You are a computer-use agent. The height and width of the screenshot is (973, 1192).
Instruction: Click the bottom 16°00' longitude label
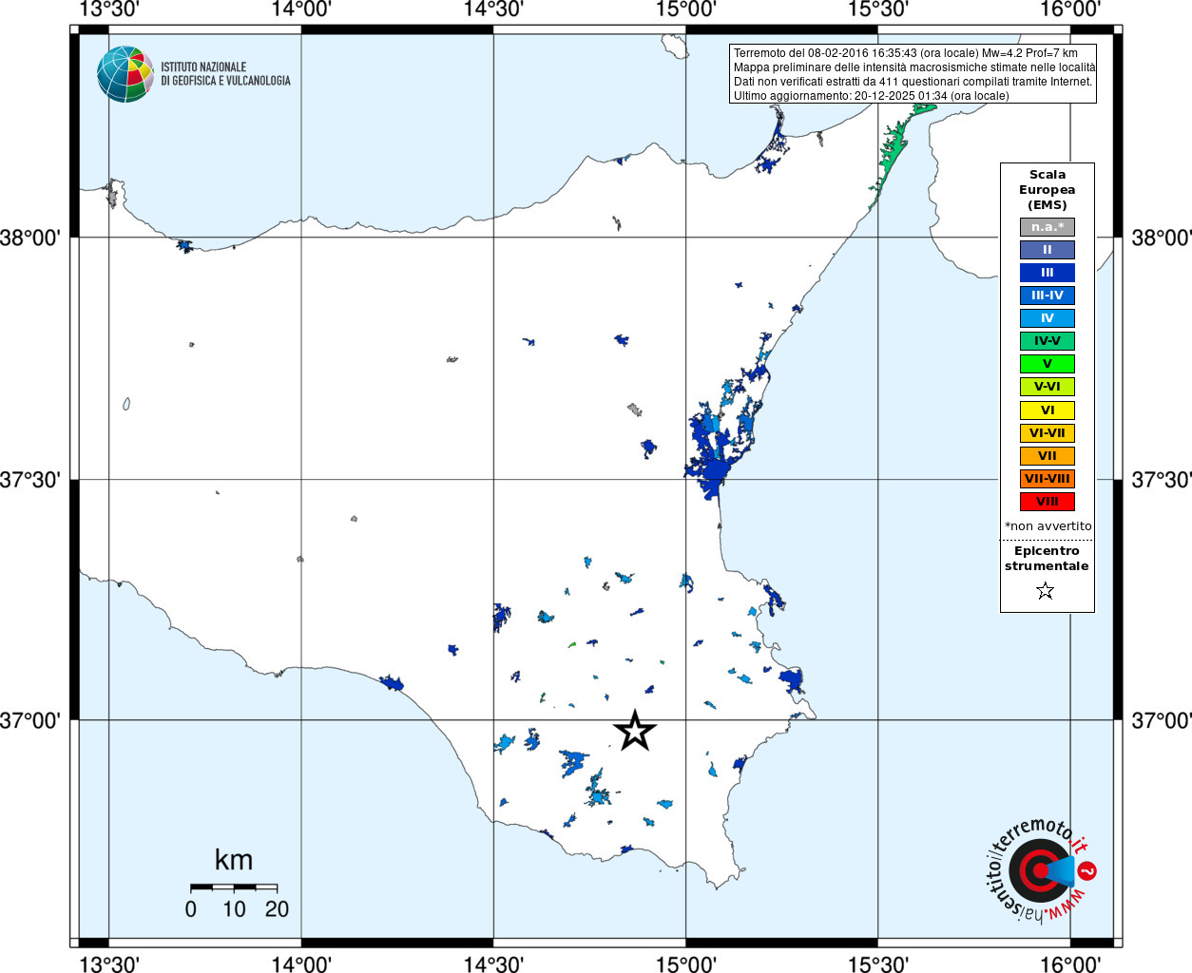point(1070,963)
